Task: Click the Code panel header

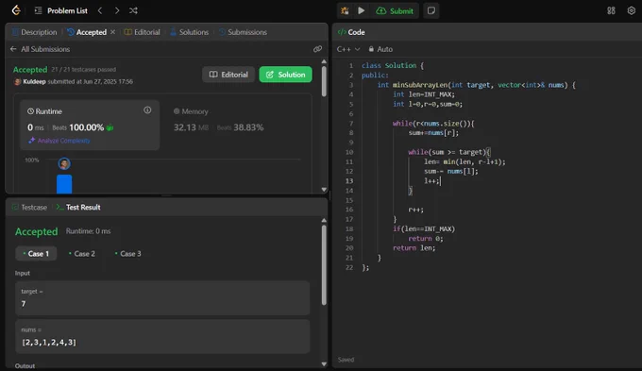Action: [351, 32]
